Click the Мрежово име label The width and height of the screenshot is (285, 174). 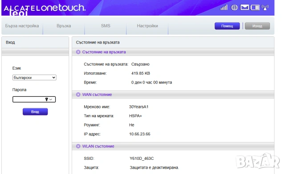97,107
